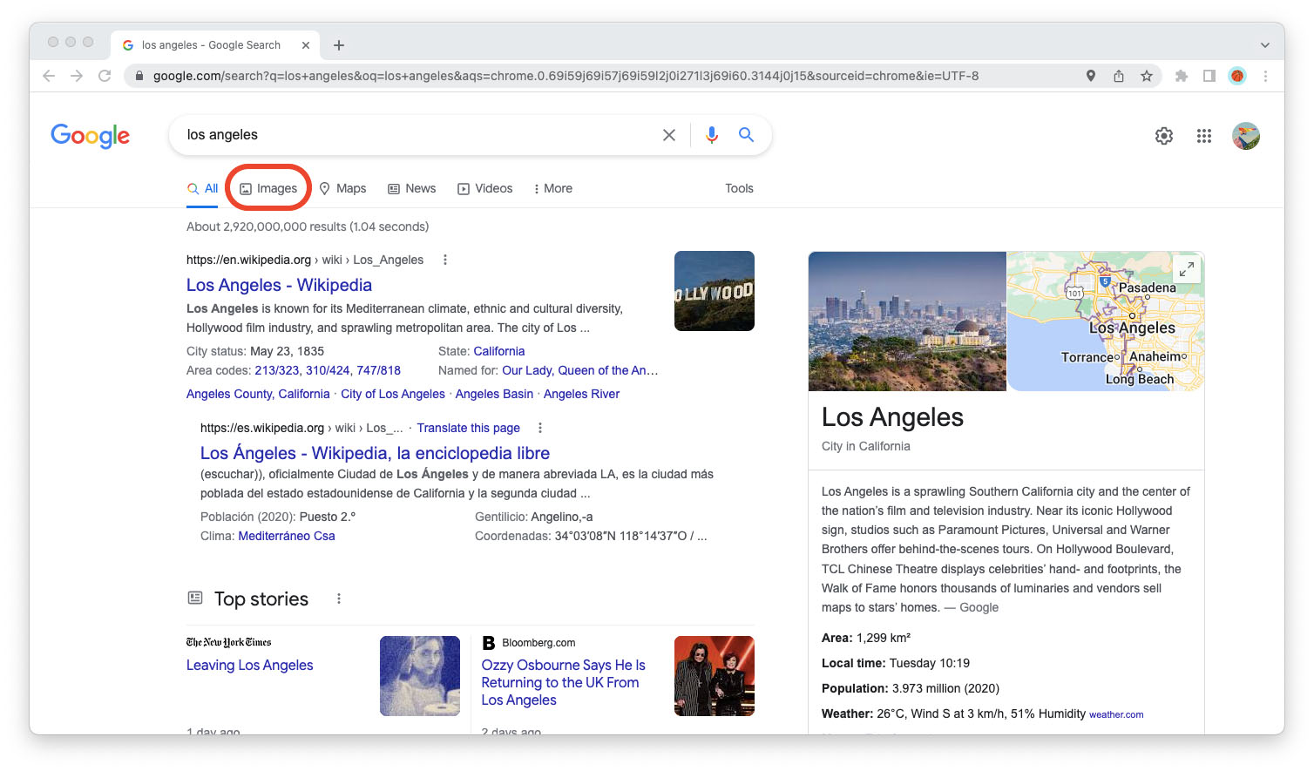
Task: Toggle the Chrome side panel icon
Action: pos(1209,76)
